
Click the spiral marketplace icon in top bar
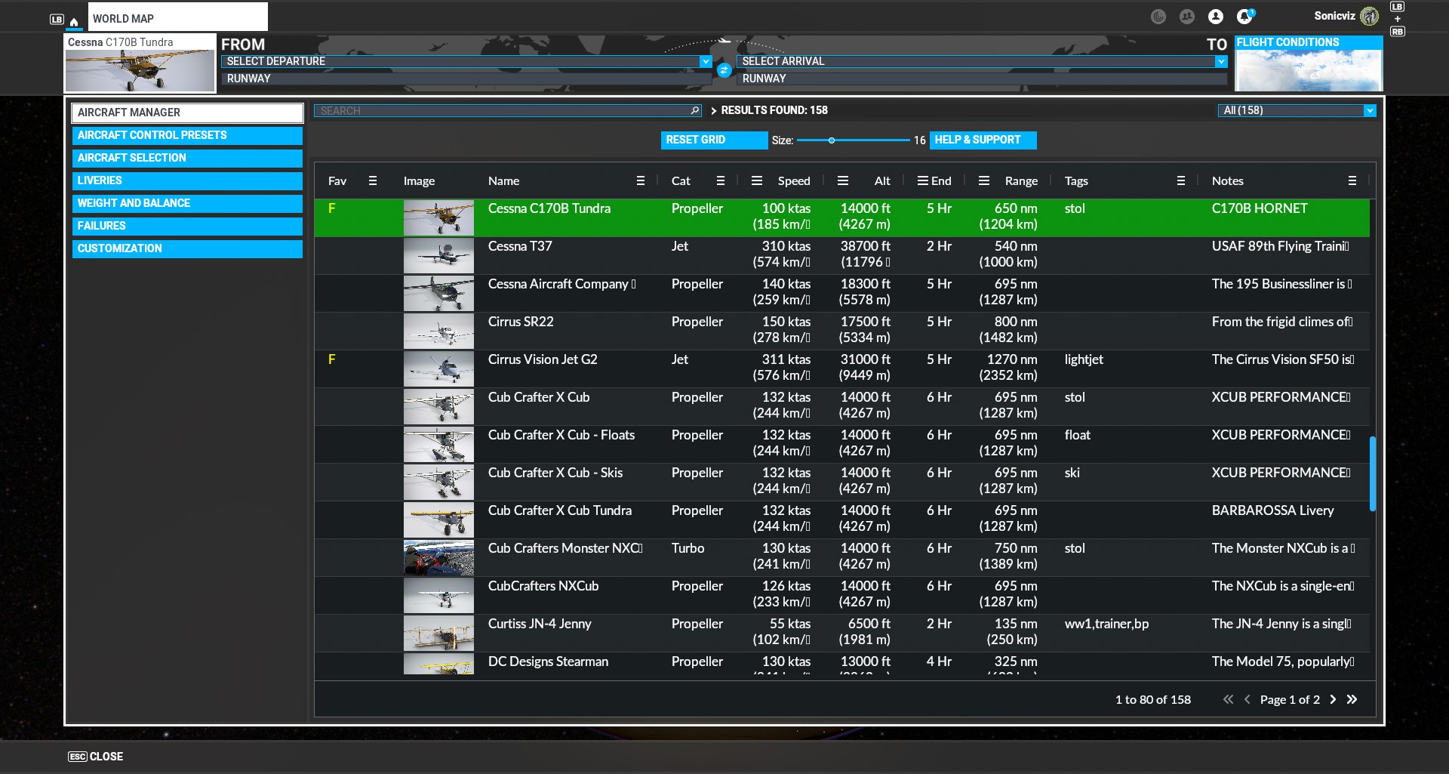[1158, 17]
